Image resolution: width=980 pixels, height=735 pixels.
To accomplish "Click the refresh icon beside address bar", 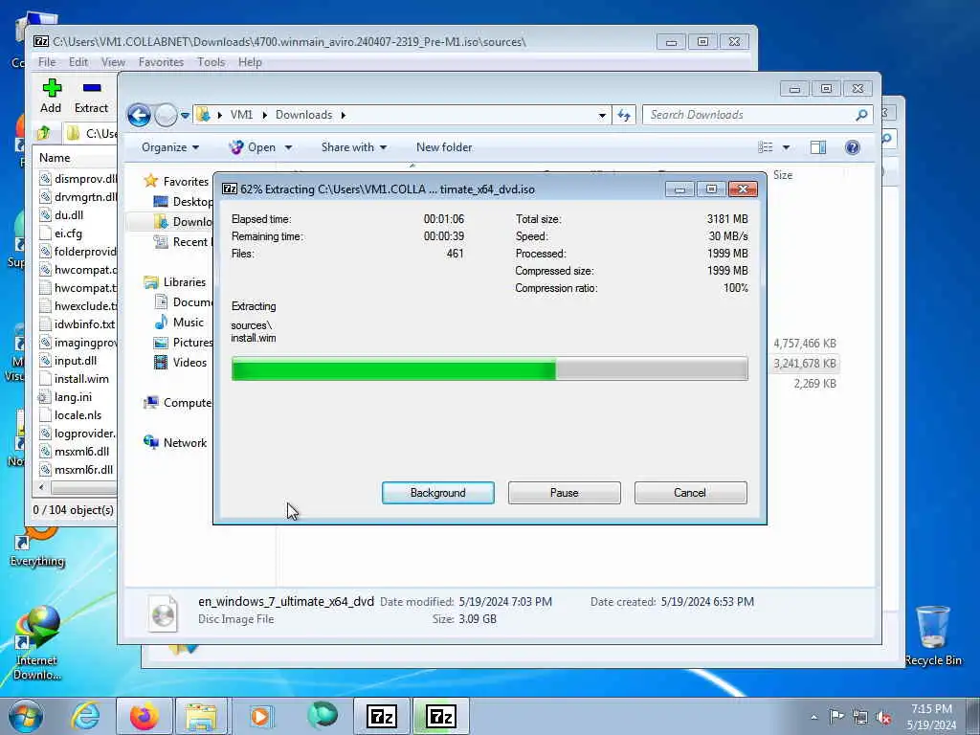I will point(624,115).
